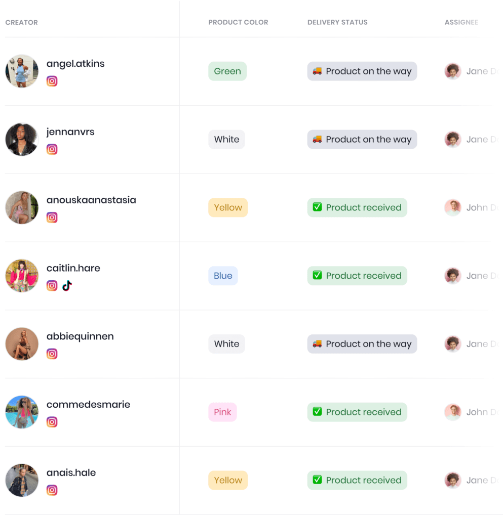
Task: Sort by Creator column header
Action: [x=21, y=22]
